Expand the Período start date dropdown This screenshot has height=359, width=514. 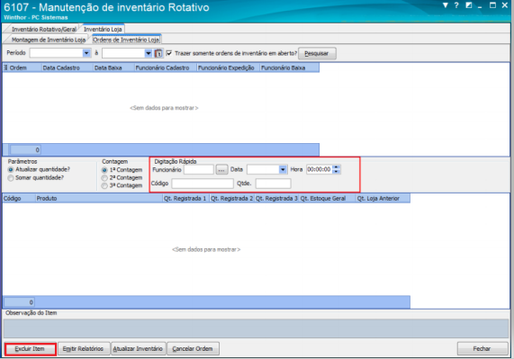click(x=86, y=53)
